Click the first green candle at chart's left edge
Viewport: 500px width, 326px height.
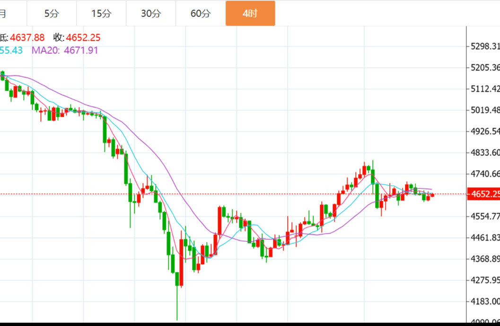point(2,76)
